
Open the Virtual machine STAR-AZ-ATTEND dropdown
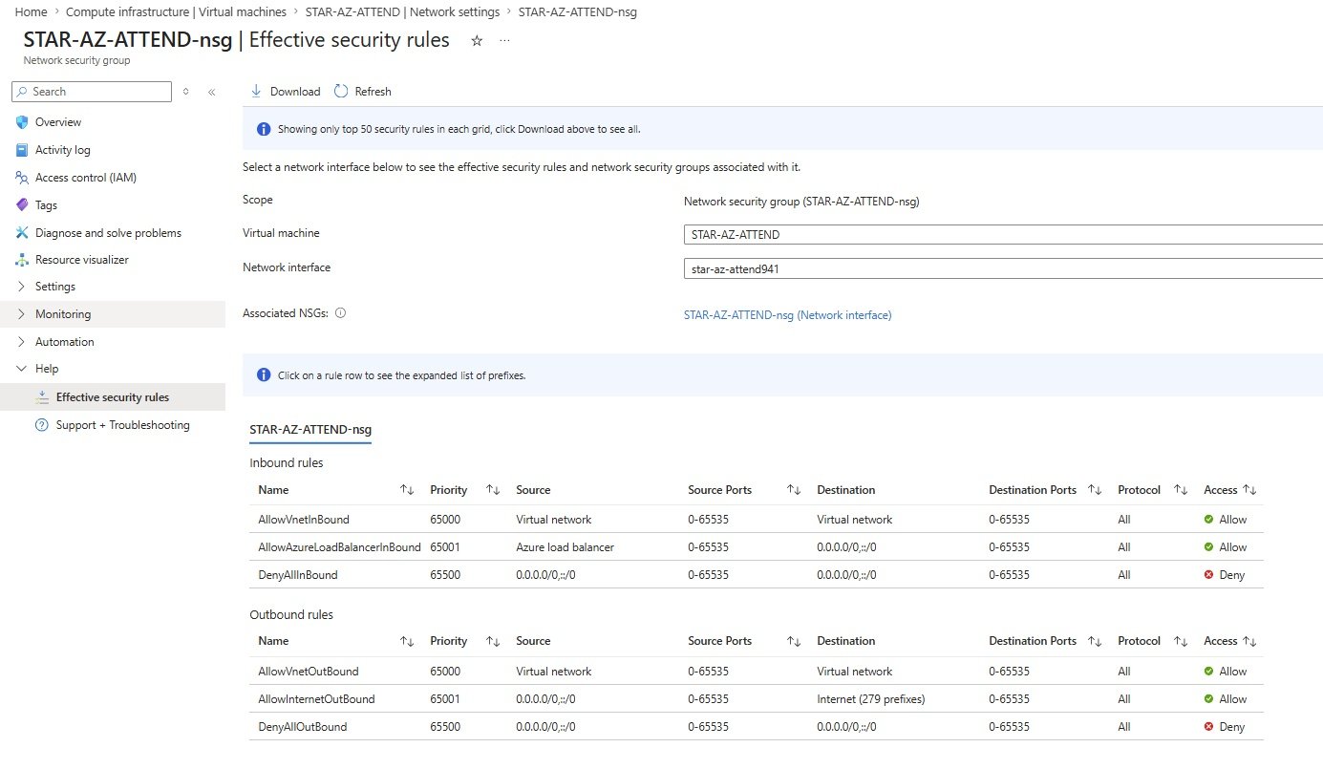[1003, 235]
